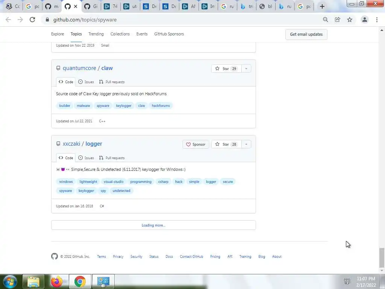Screen dimensions: 385x289
Task: Launch Firefox from the taskbar
Action: (56, 281)
